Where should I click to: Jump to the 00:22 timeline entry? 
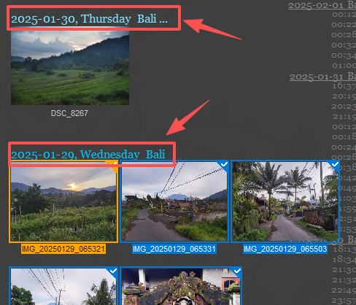coord(344,25)
